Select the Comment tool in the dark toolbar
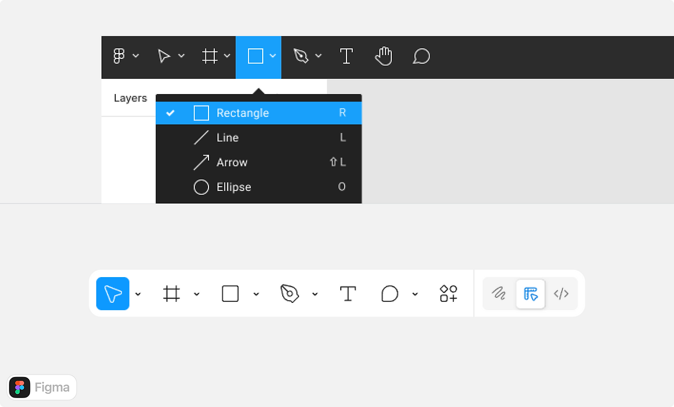 click(421, 56)
